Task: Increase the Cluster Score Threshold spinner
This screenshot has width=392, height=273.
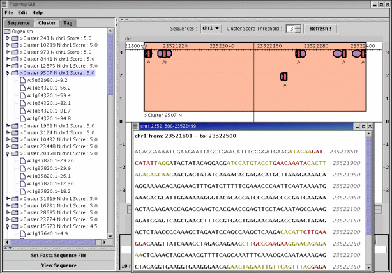Action: [298, 27]
